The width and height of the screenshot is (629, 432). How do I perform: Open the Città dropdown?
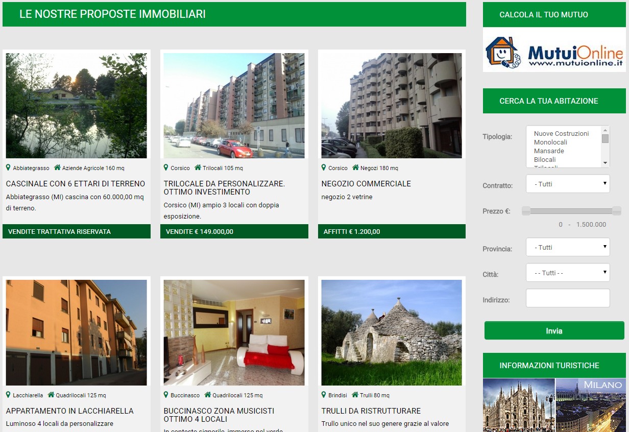[x=568, y=273]
